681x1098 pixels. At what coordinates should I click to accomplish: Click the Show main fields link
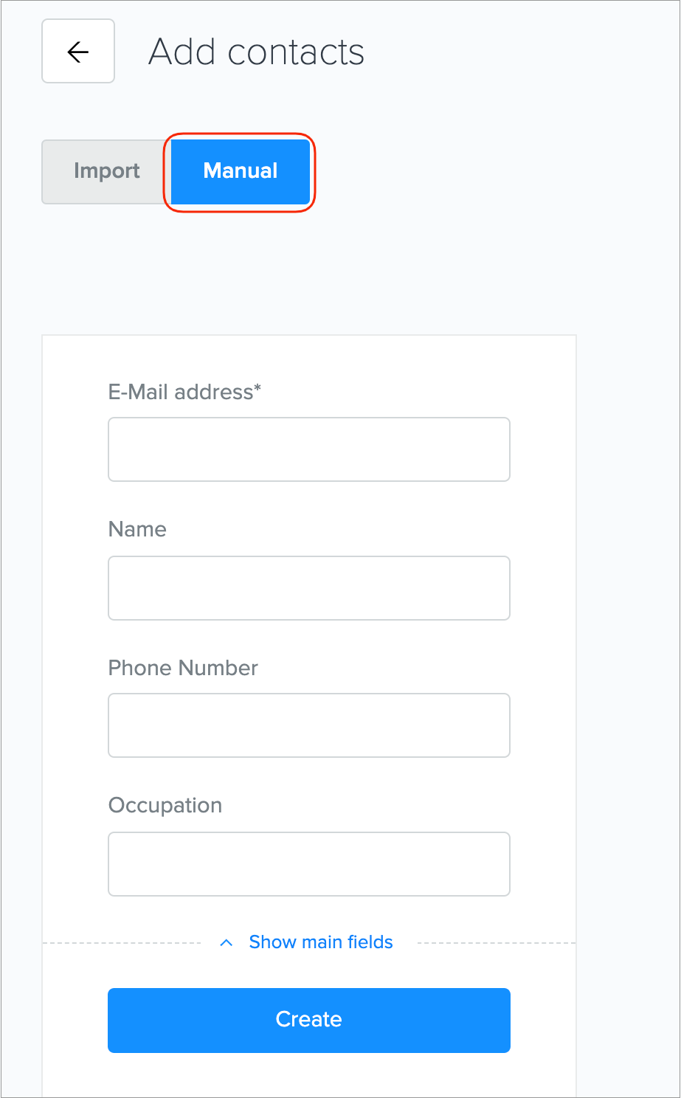pos(321,942)
